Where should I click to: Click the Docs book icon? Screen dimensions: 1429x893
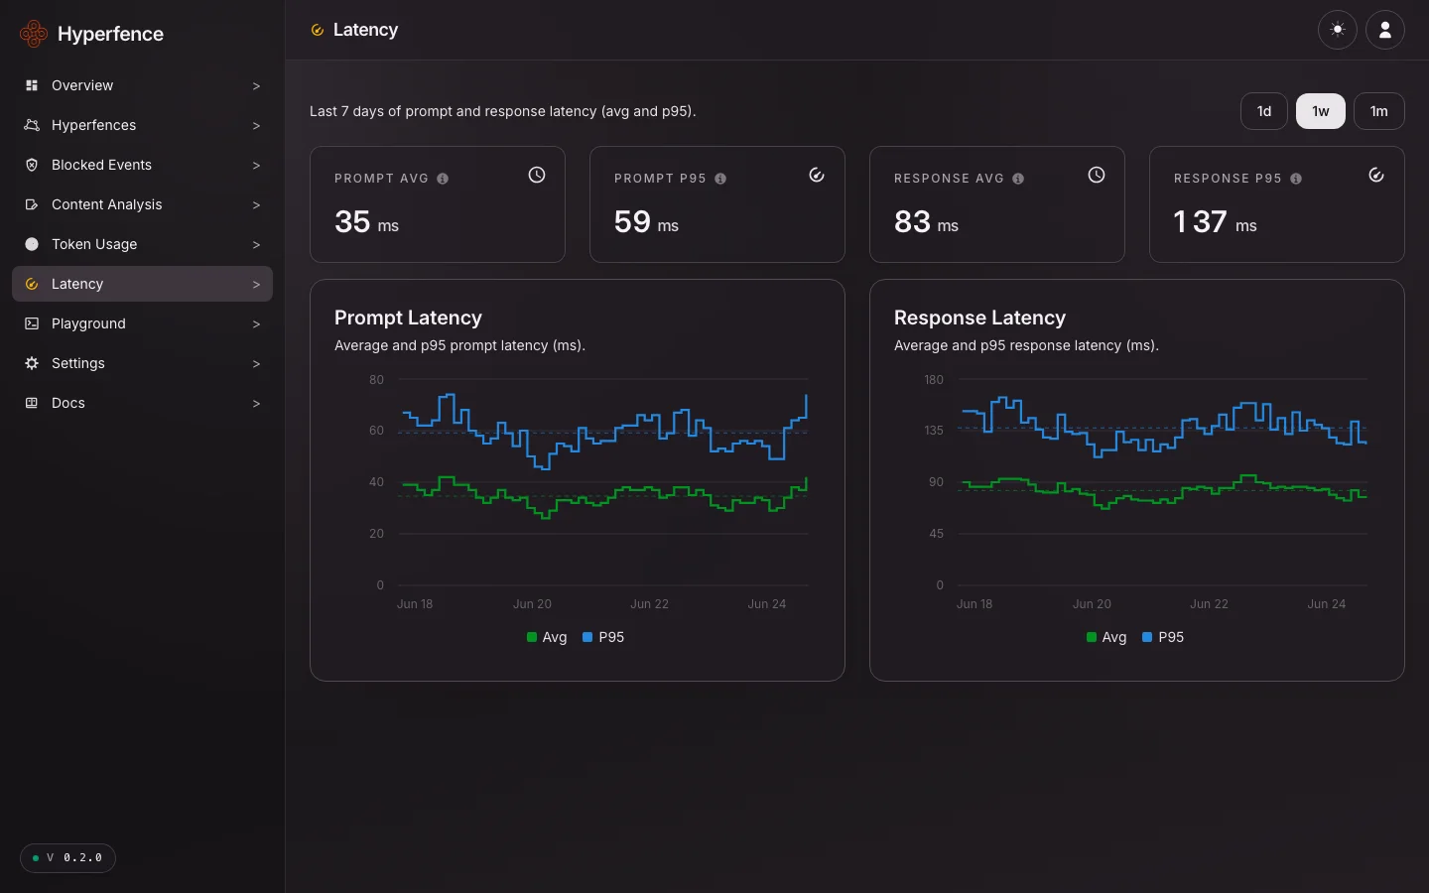click(x=32, y=403)
